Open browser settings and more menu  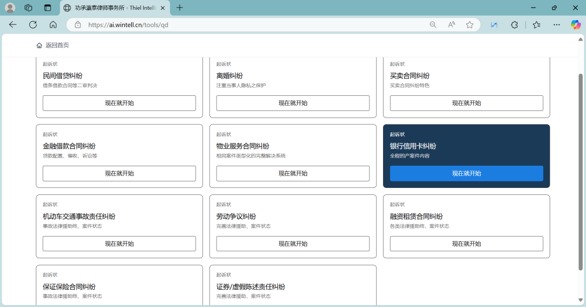[556, 24]
